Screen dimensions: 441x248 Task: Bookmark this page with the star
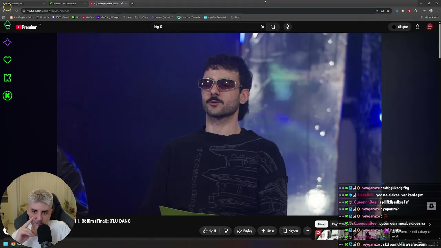388,11
